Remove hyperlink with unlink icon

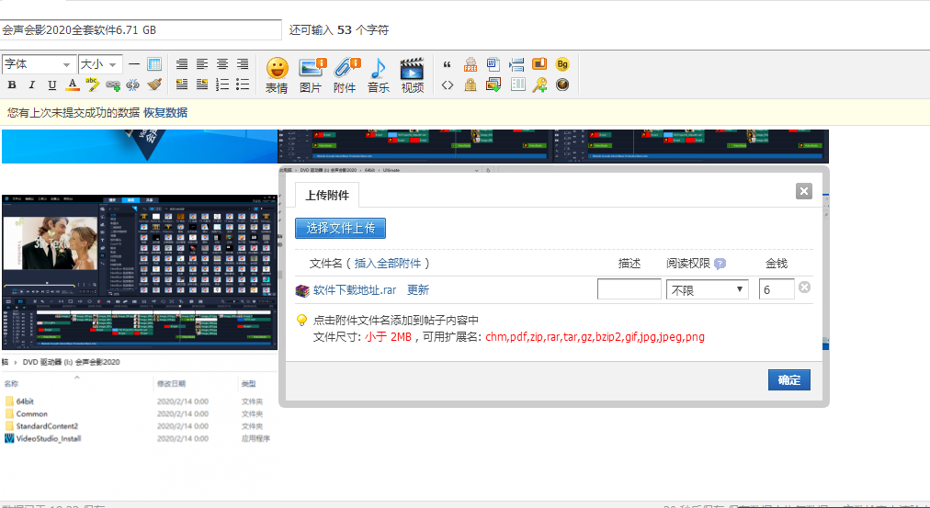click(133, 85)
